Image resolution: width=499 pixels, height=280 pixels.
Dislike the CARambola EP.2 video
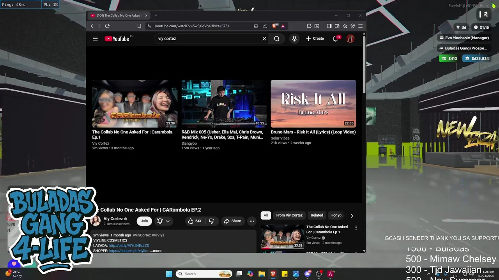(x=211, y=221)
